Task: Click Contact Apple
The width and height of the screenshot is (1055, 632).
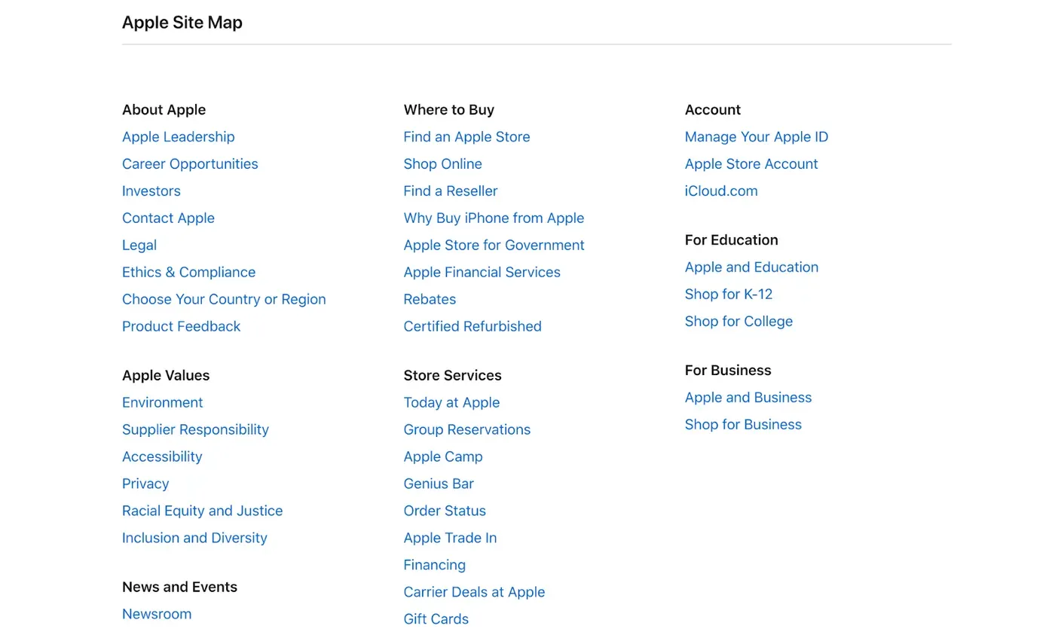Action: [168, 218]
